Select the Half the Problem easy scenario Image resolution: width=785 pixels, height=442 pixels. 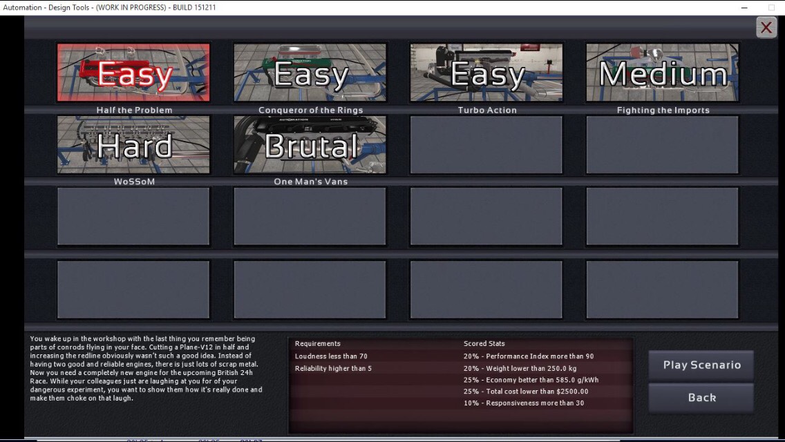pyautogui.click(x=133, y=73)
